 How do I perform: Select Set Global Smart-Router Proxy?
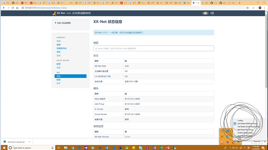click(249, 127)
